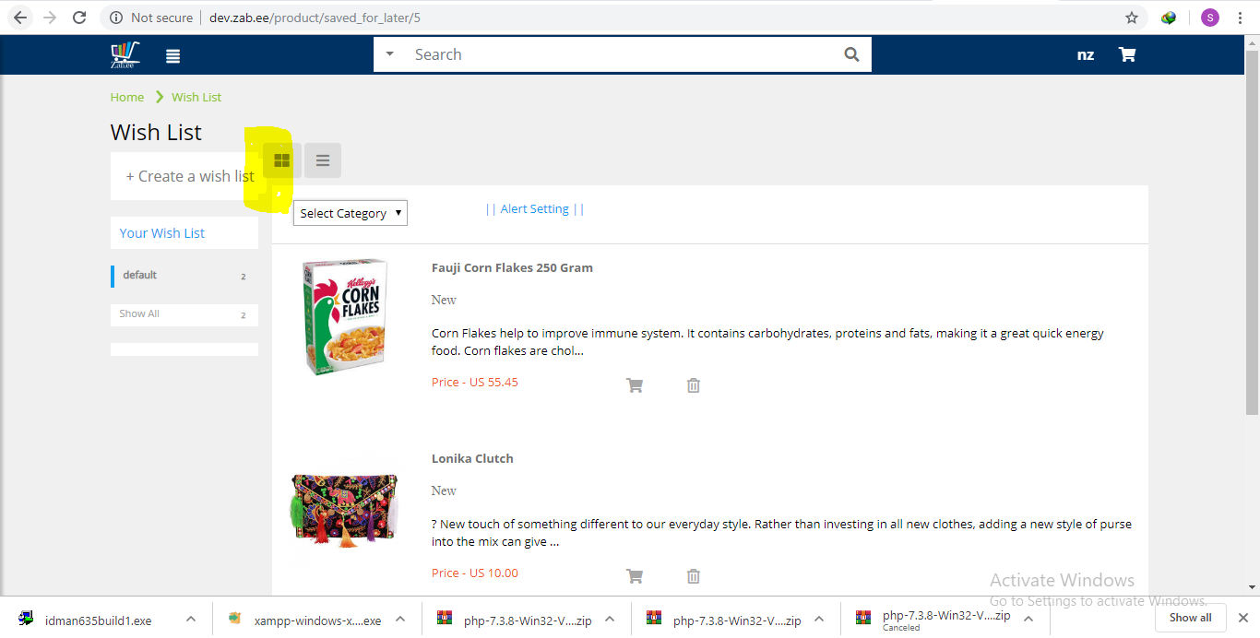Open Chrome's three-dot menu
Image resolution: width=1260 pixels, height=638 pixels.
(x=1241, y=18)
